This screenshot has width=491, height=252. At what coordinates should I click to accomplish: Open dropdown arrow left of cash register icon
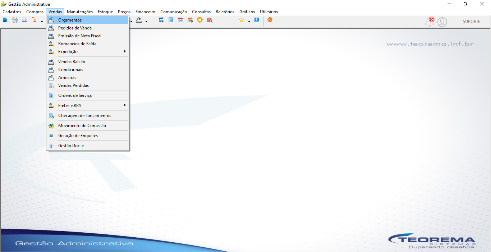point(131,21)
